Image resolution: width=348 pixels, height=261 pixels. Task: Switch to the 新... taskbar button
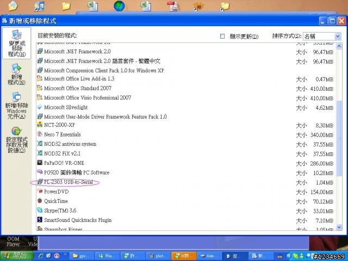260,256
